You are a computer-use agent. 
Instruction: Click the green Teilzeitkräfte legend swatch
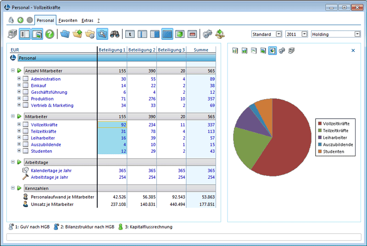pos(320,130)
